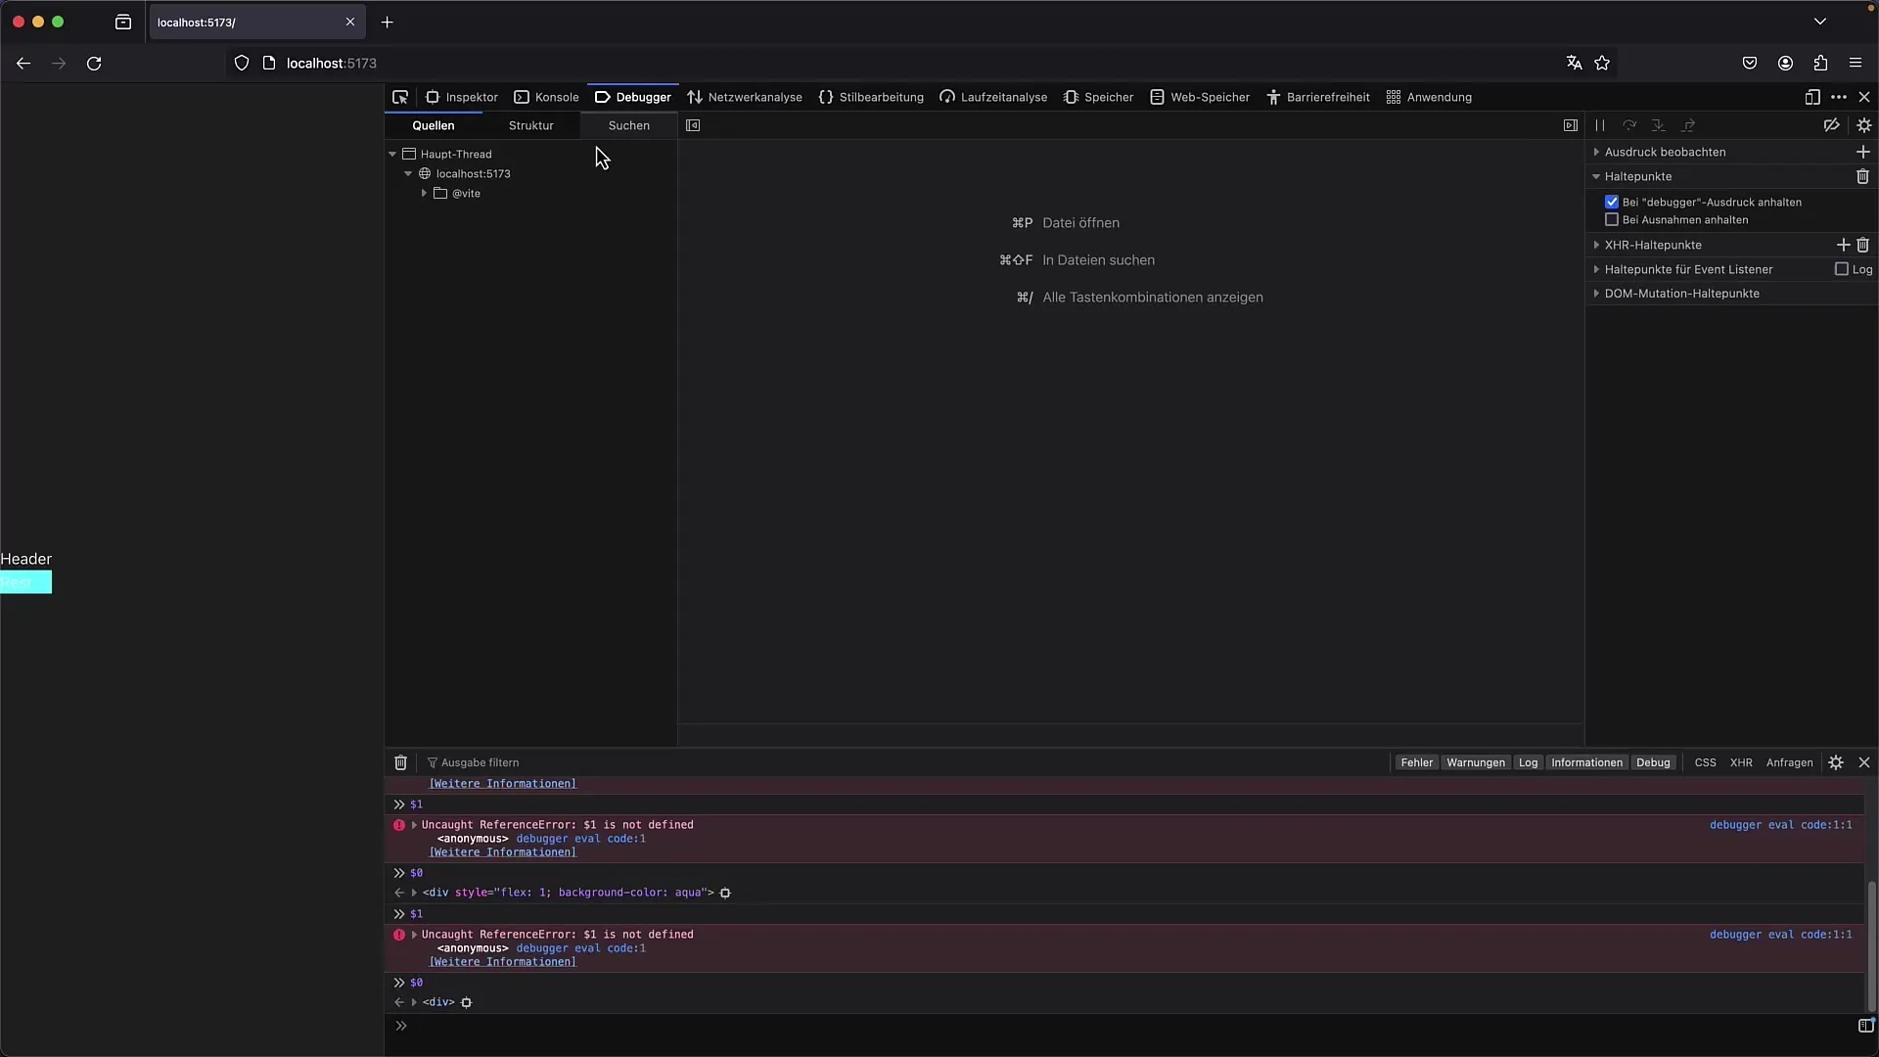Screen dimensions: 1879x1057
Task: Select the Quellen sidebar tab
Action: pyautogui.click(x=433, y=125)
